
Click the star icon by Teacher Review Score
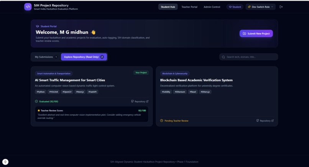pos(39,111)
